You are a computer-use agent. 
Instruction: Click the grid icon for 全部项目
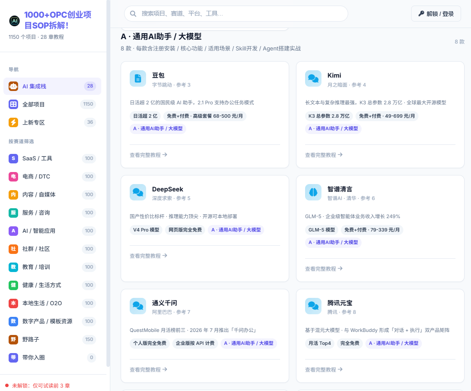coord(13,104)
